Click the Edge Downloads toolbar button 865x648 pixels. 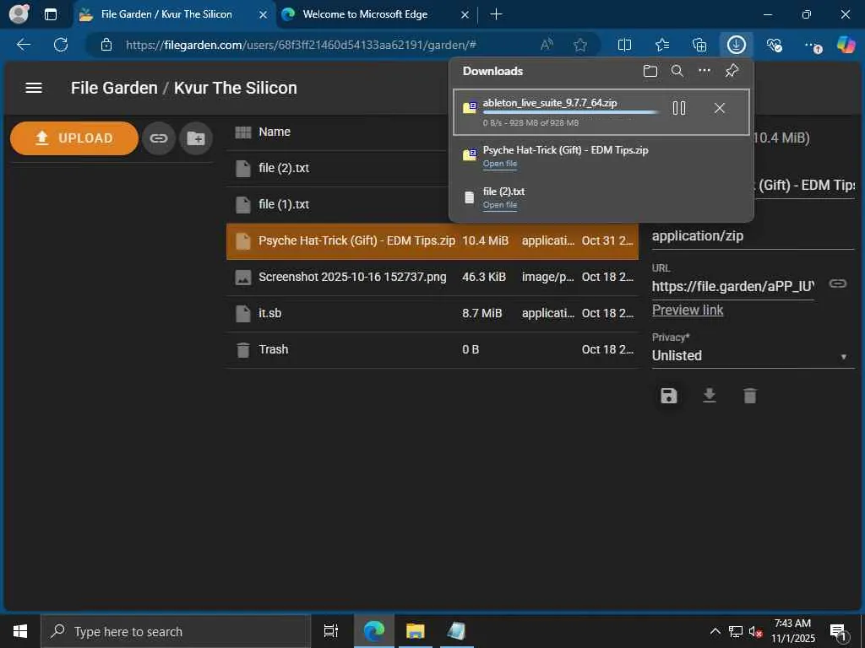pos(736,45)
